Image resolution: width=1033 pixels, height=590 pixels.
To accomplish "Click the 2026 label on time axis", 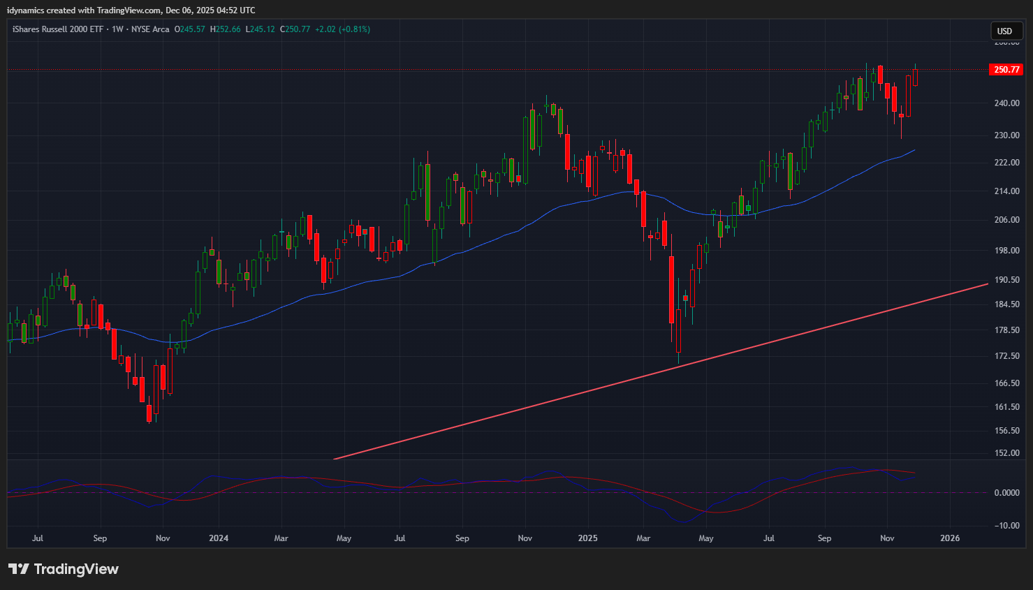I will [950, 538].
